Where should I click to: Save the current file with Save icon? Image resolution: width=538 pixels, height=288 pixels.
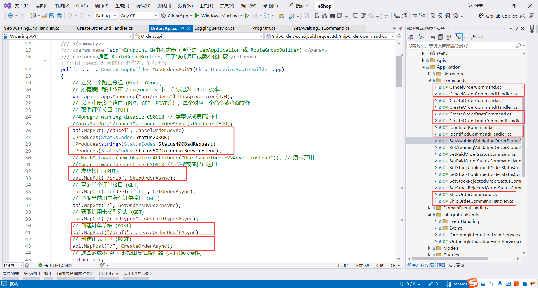pos(52,16)
